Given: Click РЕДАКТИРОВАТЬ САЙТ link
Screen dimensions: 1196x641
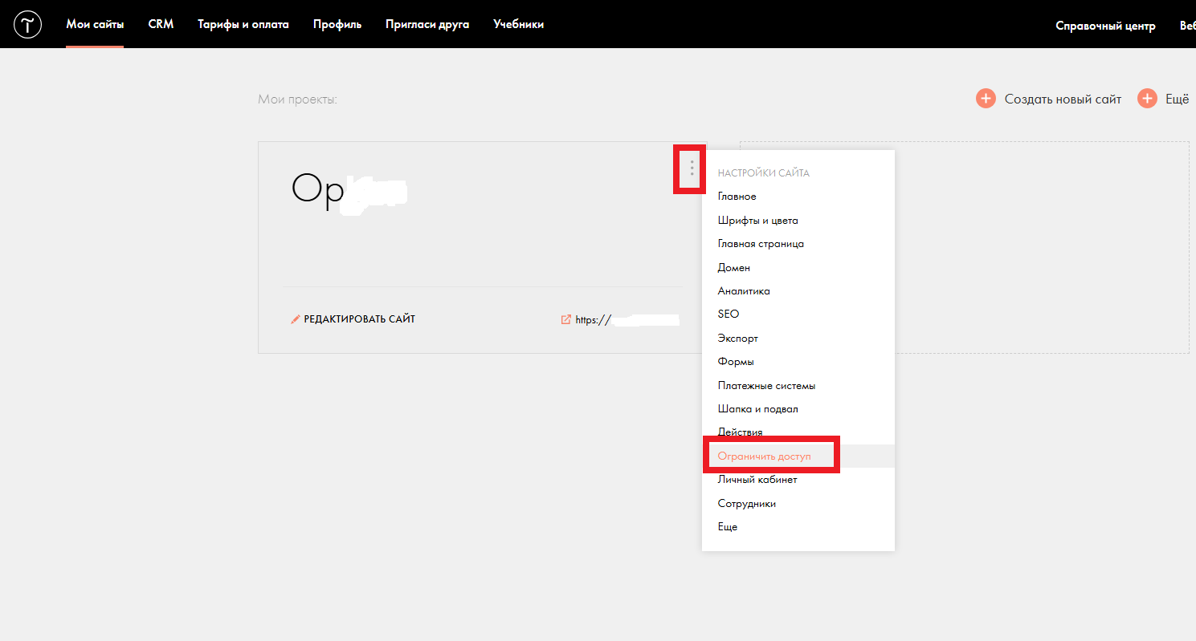Looking at the screenshot, I should 359,319.
